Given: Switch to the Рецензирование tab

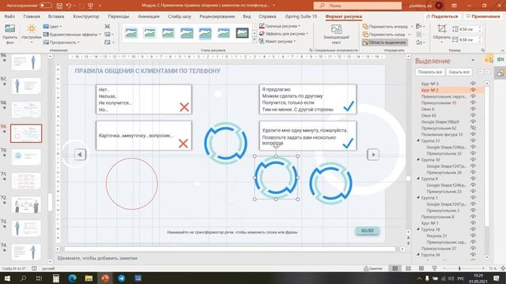Looking at the screenshot, I should [x=217, y=17].
